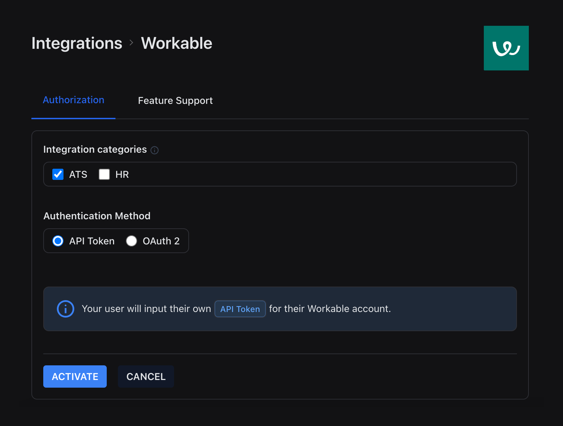The height and width of the screenshot is (426, 563).
Task: Click the authentication method group box
Action: (x=116, y=241)
